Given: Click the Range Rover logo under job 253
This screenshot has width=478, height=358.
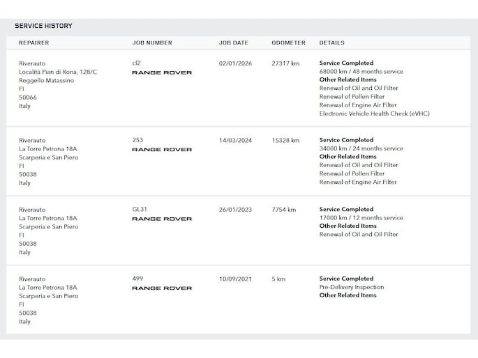Looking at the screenshot, I should click(x=162, y=149).
